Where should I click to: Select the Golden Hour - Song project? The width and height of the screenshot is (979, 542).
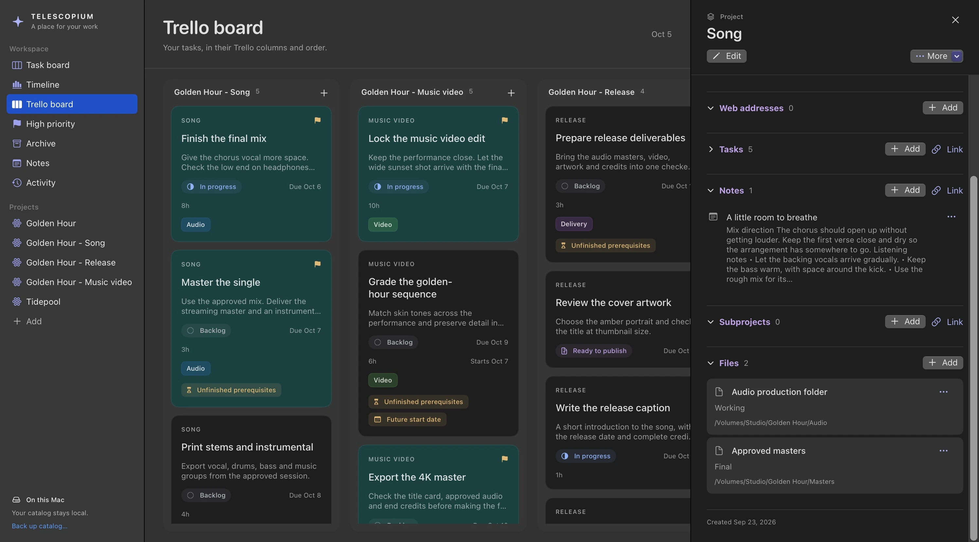coord(72,243)
